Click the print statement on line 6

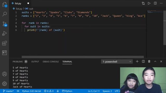(46, 30)
